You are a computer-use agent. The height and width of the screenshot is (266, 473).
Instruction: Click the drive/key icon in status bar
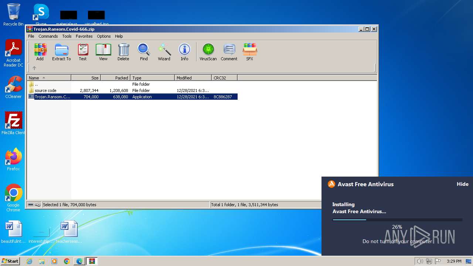pyautogui.click(x=34, y=205)
